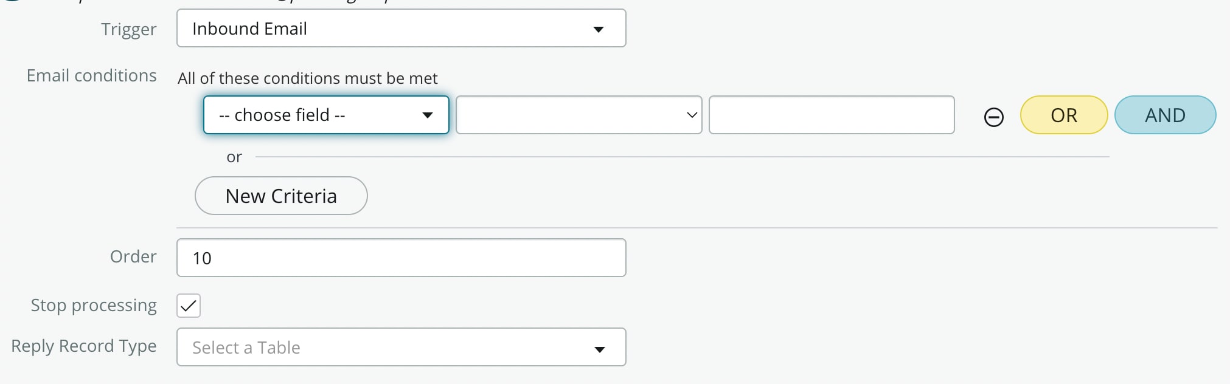The image size is (1230, 384).
Task: Open the '-- choose field --' dropdown
Action: (x=326, y=115)
